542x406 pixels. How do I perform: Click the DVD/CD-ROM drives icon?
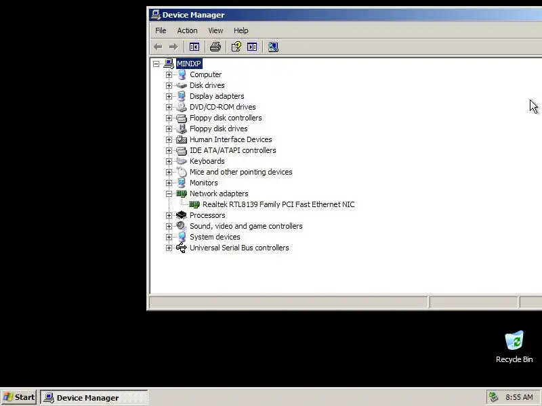pos(182,107)
